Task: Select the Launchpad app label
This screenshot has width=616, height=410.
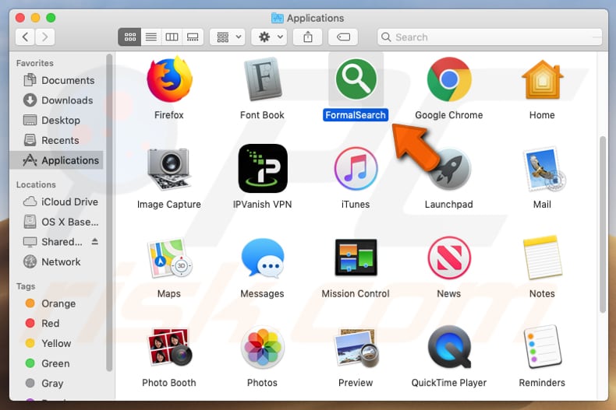Action: click(x=448, y=204)
